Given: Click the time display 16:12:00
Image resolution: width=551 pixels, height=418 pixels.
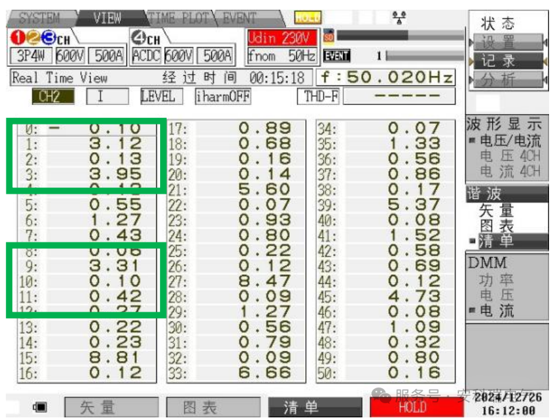Looking at the screenshot, I should click(508, 410).
